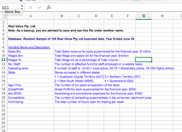Screen dimensions: 182x132
Task: Select row 11 header
Action: 4,60
